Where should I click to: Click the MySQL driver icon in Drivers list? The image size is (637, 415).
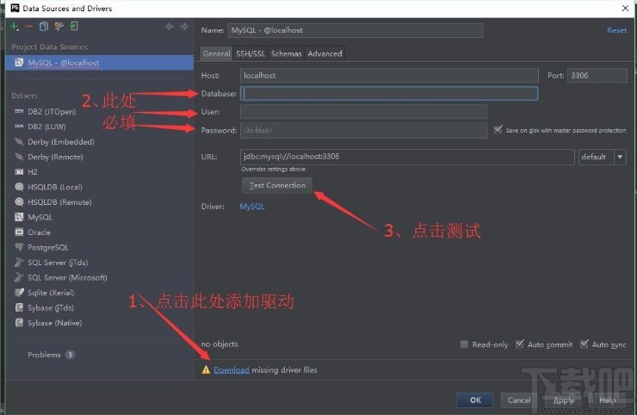(x=19, y=217)
